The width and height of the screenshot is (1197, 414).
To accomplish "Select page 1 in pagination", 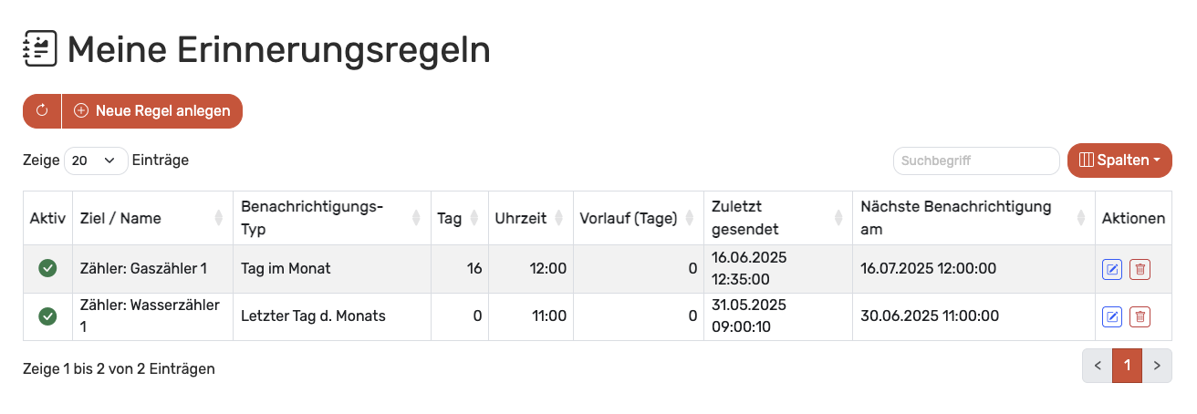I will pyautogui.click(x=1127, y=366).
